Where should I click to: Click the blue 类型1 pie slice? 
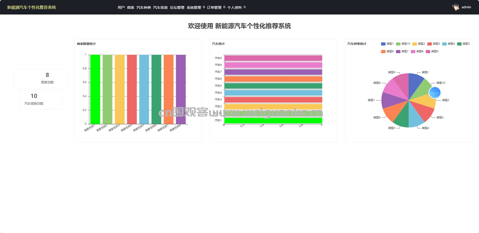click(414, 83)
